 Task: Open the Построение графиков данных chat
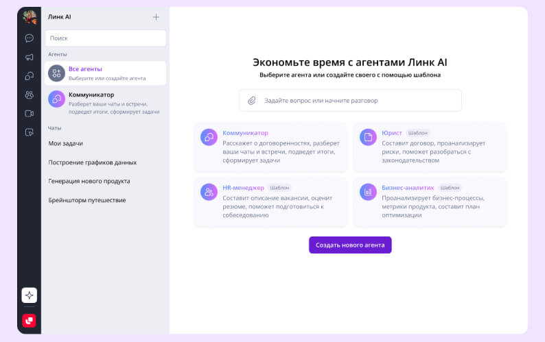tap(92, 162)
